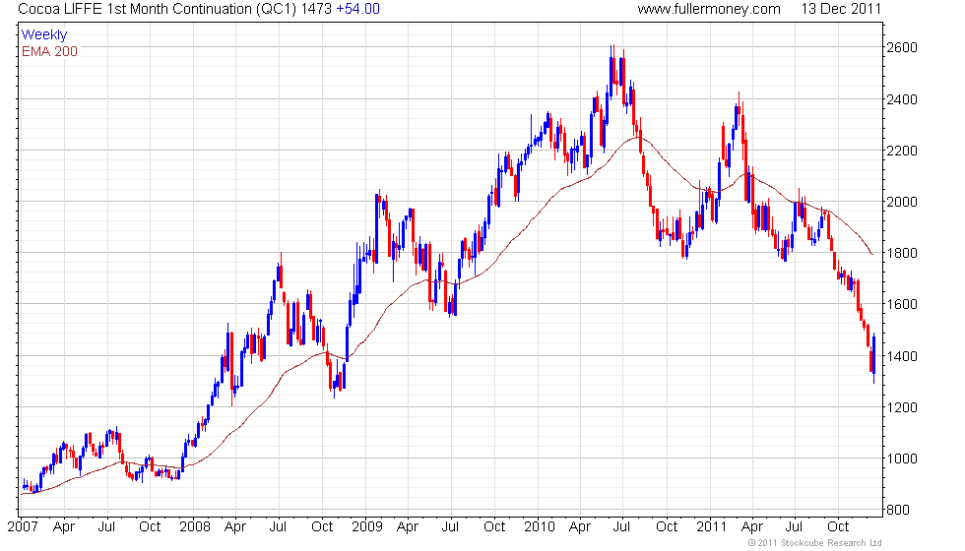Click the 1600 price axis label

pyautogui.click(x=902, y=304)
